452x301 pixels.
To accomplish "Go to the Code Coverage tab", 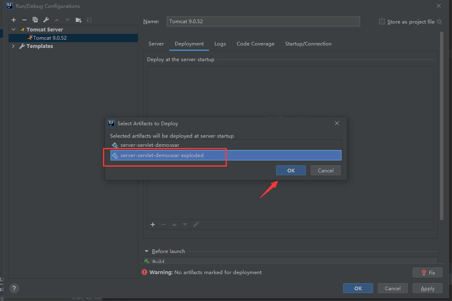I will click(x=255, y=44).
